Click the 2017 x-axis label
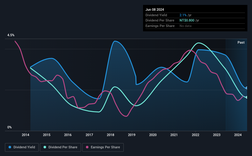Screen dimensions: 252x156 [x=89, y=135]
